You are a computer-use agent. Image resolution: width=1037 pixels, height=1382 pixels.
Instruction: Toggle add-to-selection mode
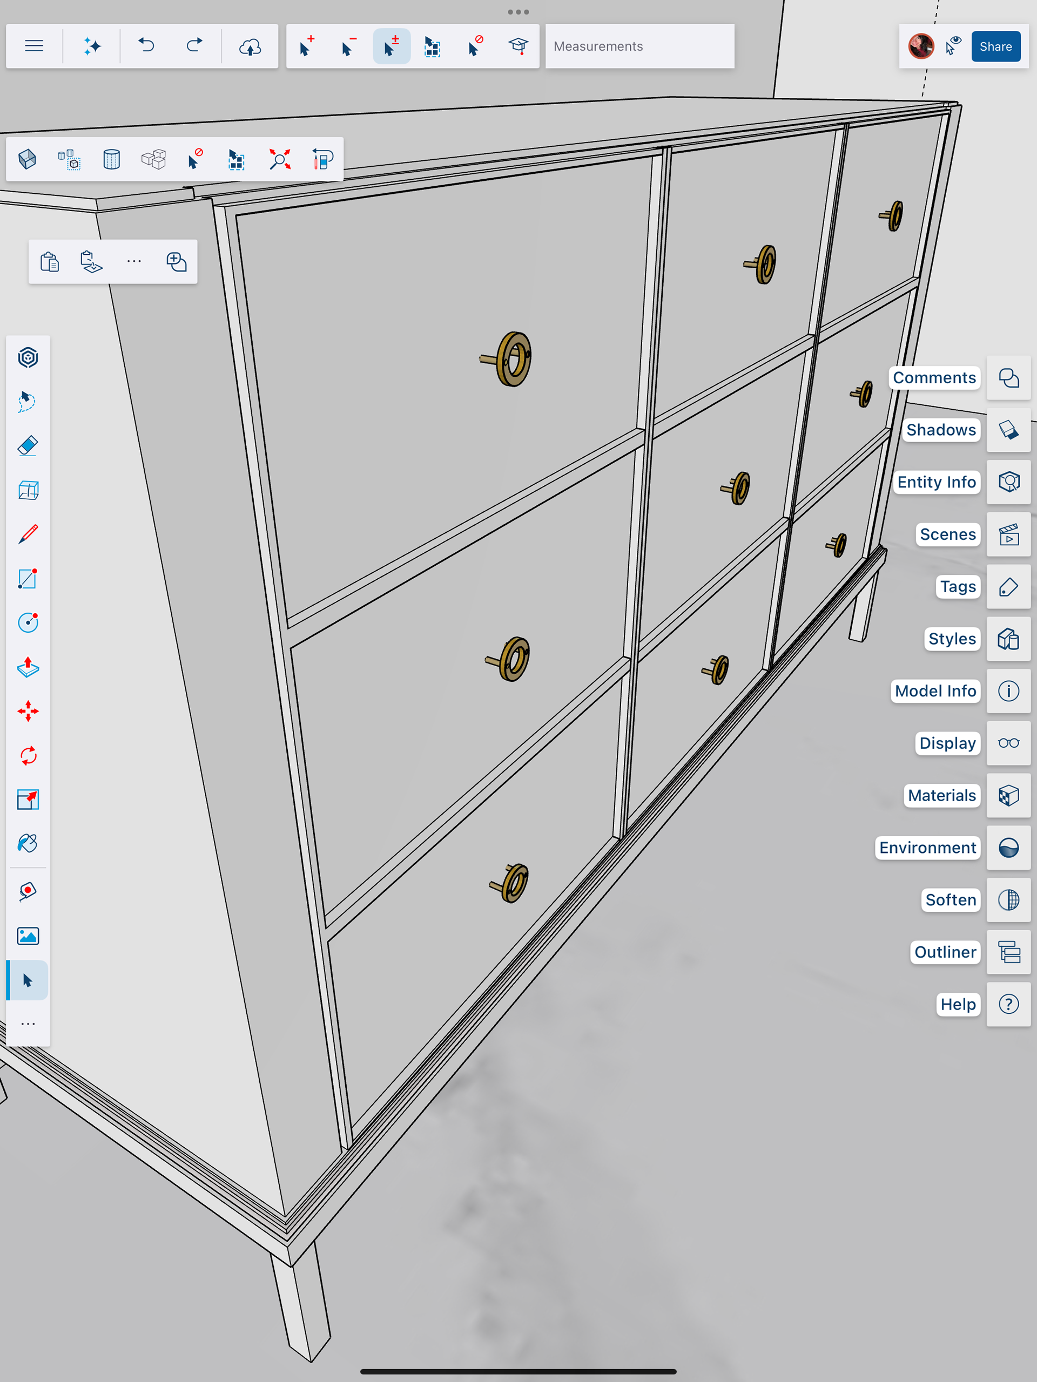pyautogui.click(x=306, y=46)
